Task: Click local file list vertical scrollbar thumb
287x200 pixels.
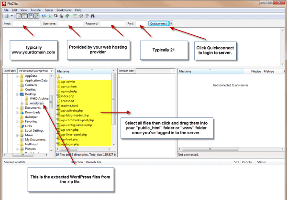Action: coord(113,99)
